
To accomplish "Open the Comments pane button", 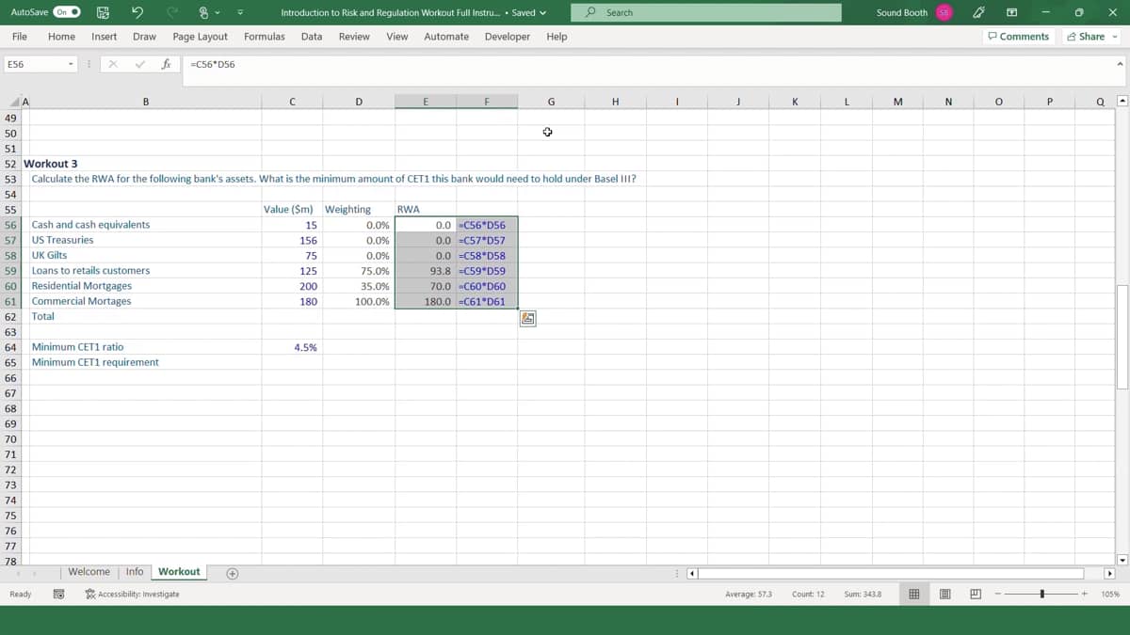I will (1018, 37).
